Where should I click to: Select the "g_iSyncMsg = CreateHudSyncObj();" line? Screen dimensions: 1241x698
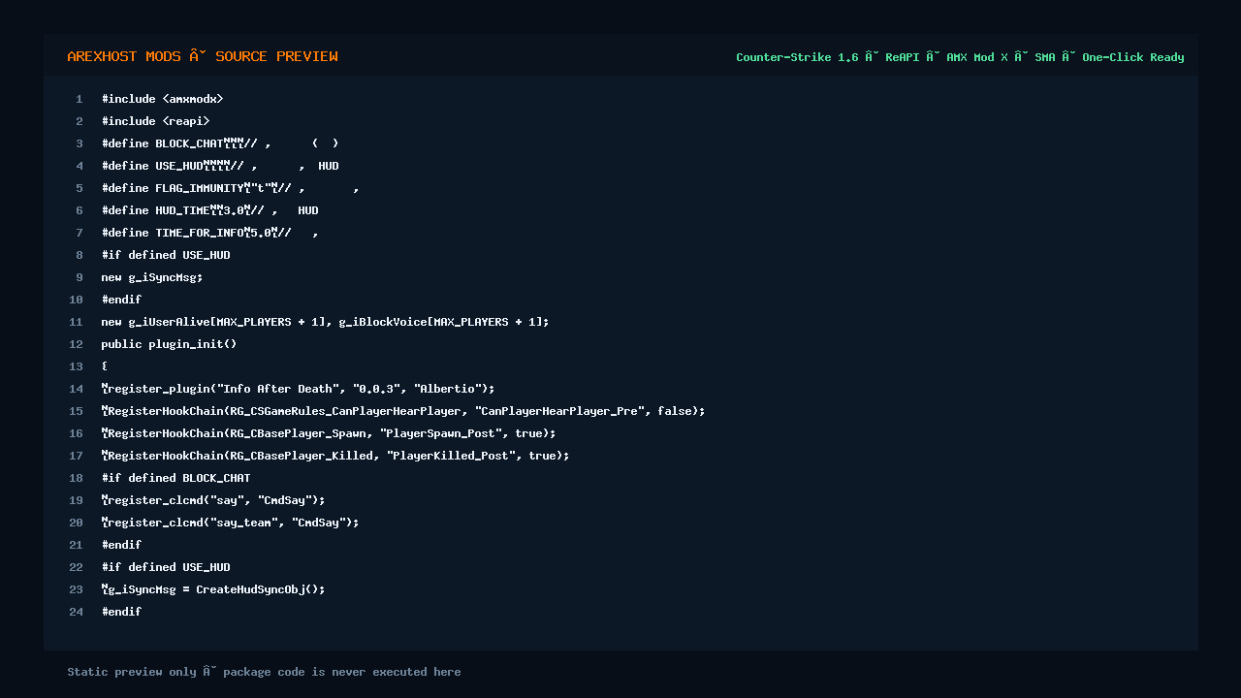pyautogui.click(x=213, y=589)
